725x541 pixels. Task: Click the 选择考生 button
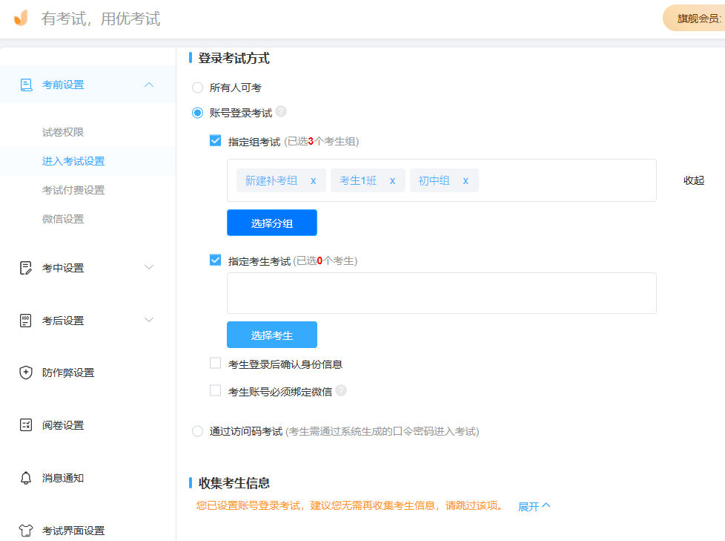[x=272, y=335]
